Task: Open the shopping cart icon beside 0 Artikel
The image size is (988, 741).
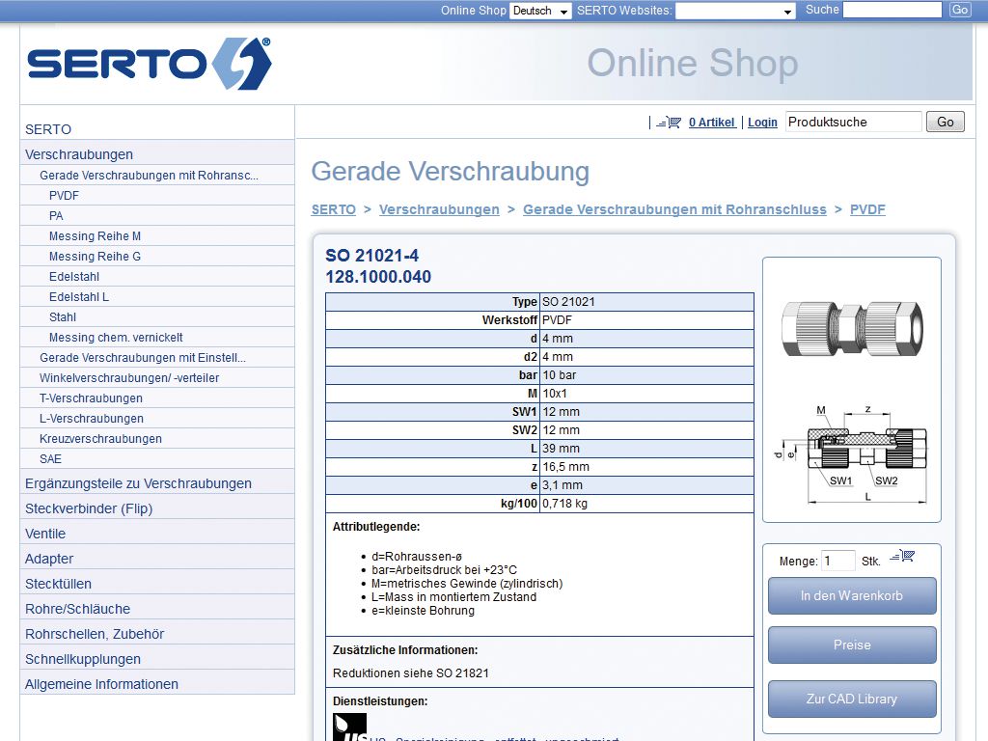Action: (x=669, y=123)
